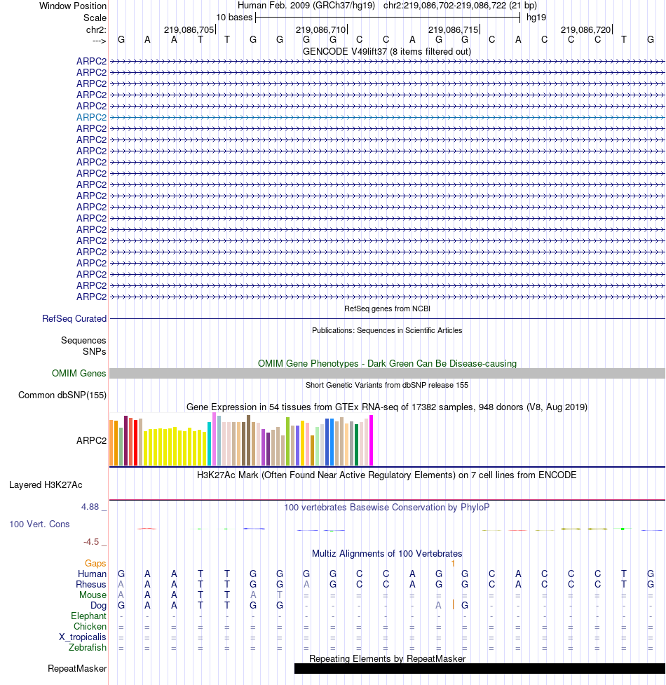
Task: Click the orange Gaps row label
Action: tap(95, 564)
